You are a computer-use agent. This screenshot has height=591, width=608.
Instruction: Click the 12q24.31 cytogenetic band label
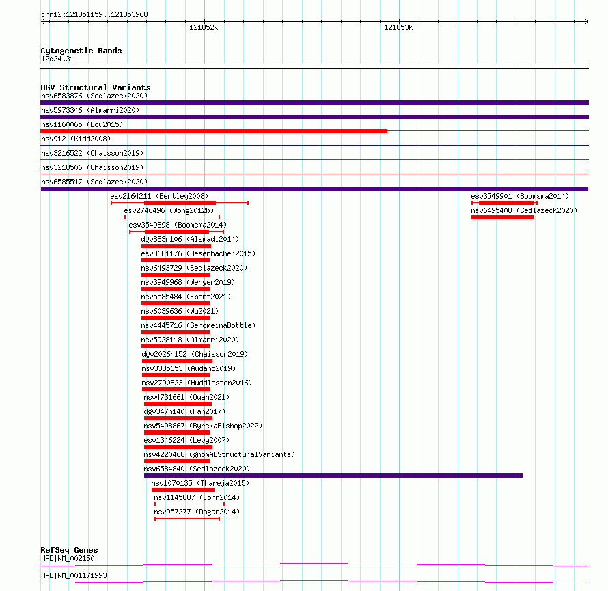pyautogui.click(x=57, y=59)
